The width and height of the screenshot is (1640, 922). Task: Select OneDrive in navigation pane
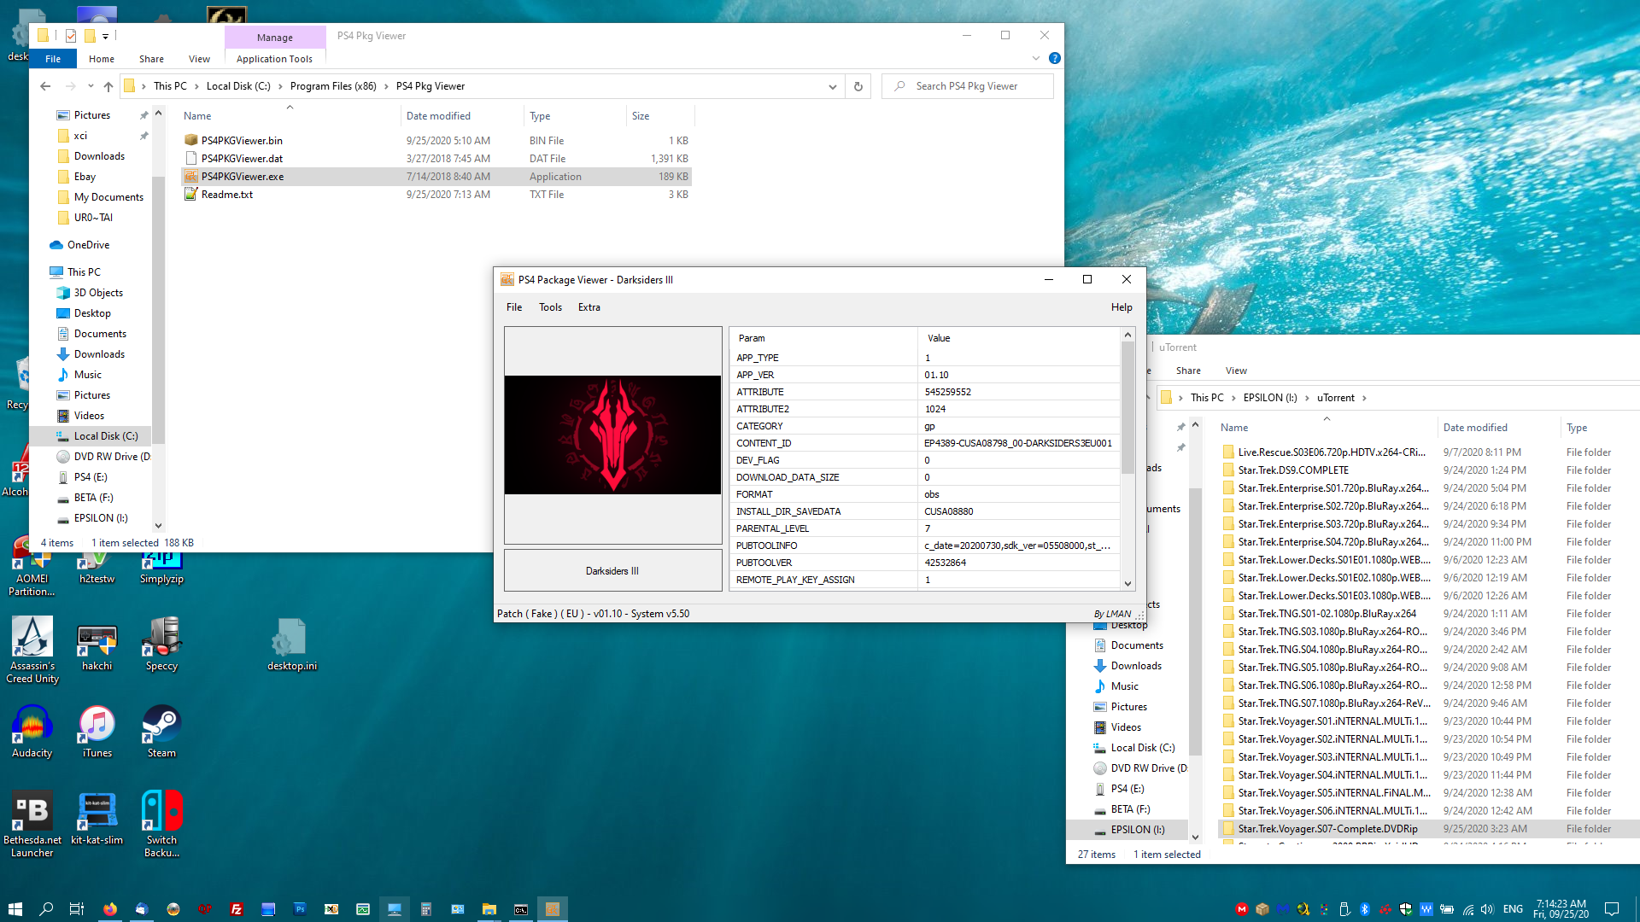pyautogui.click(x=88, y=245)
